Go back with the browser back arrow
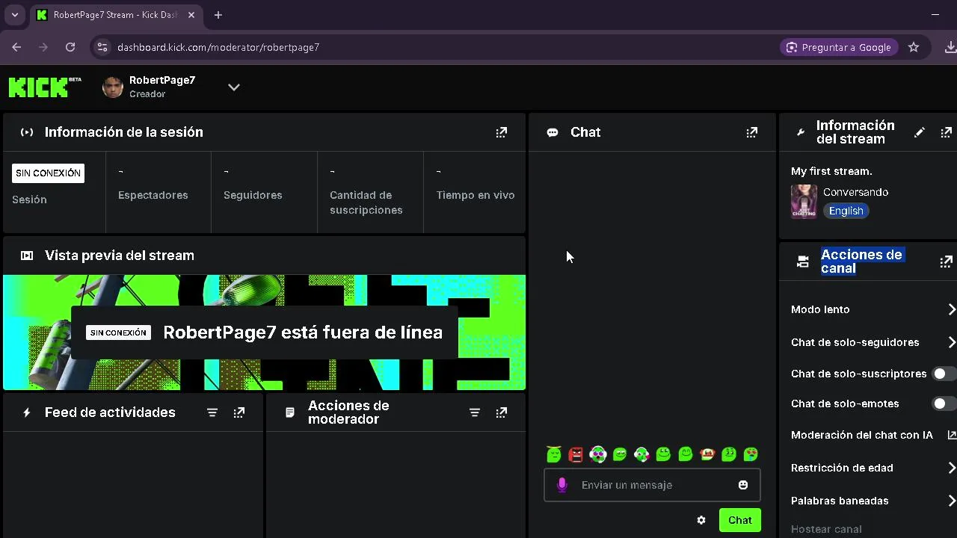The image size is (957, 538). point(16,47)
